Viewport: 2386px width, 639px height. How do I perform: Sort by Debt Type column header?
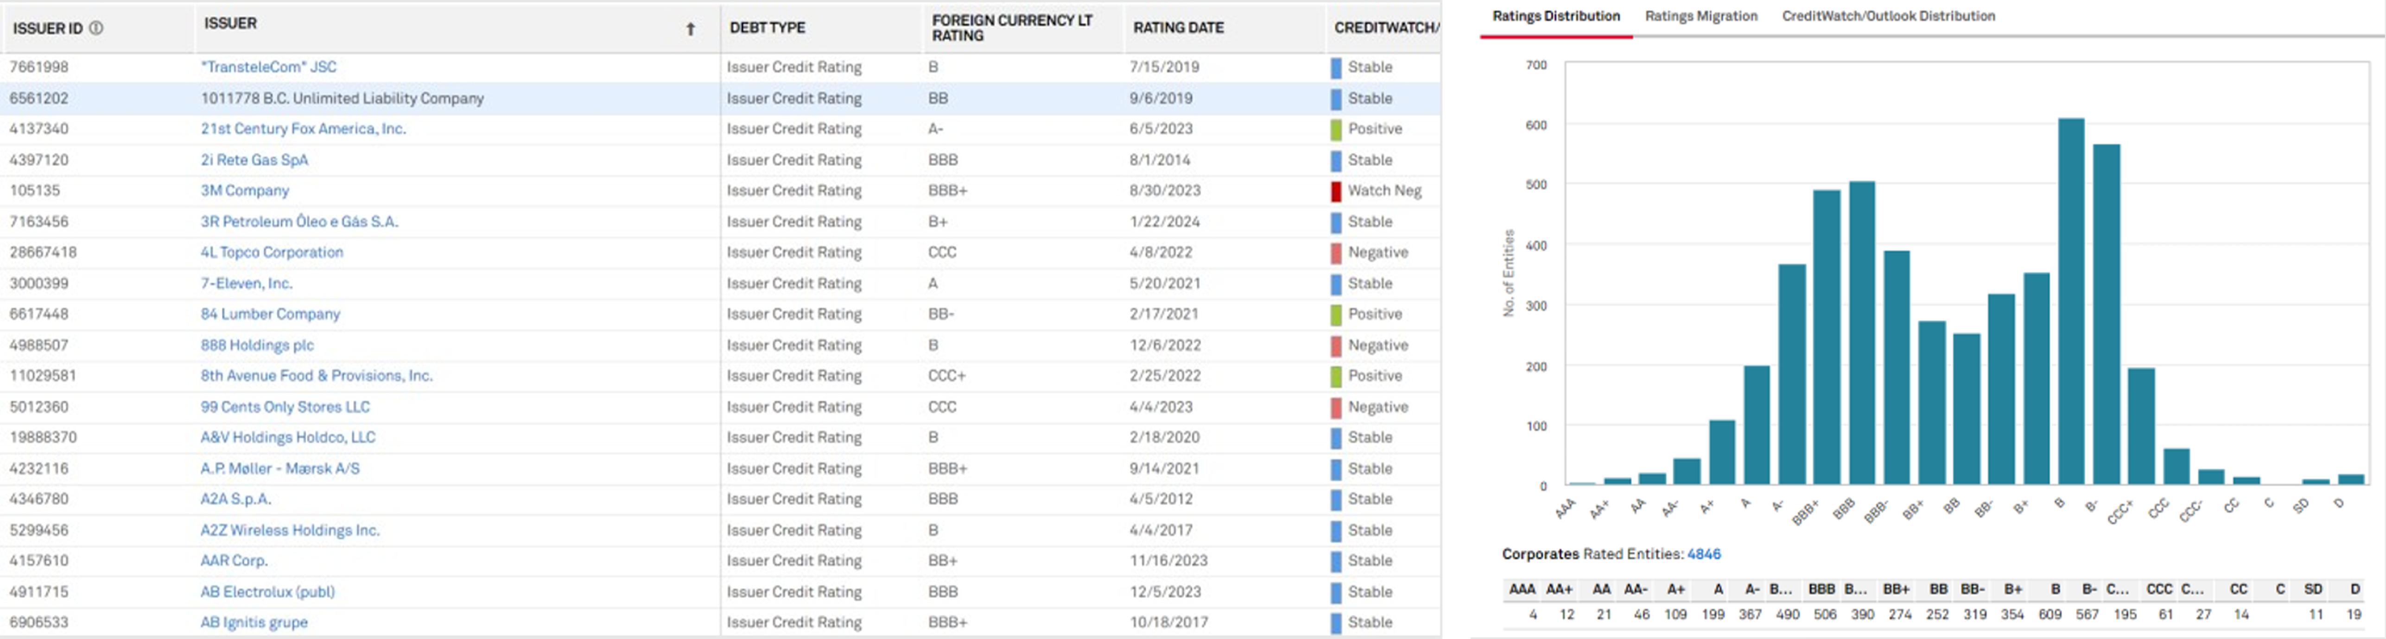click(x=767, y=28)
